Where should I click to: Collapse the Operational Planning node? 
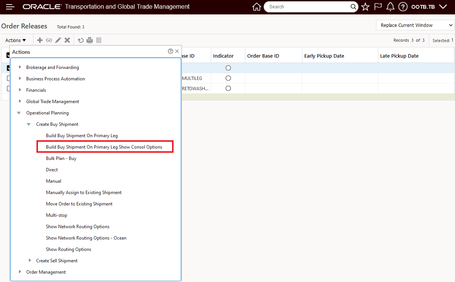19,113
